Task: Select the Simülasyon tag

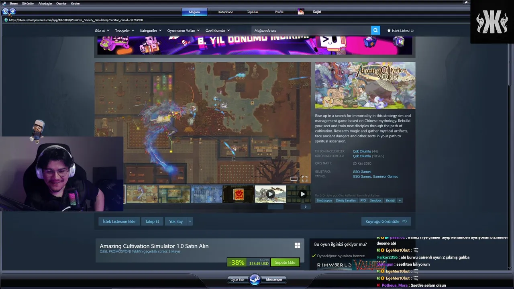Action: coord(324,200)
